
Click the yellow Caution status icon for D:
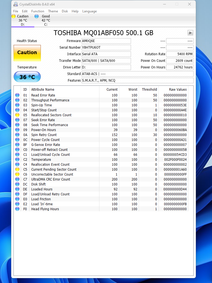coord(13,16)
